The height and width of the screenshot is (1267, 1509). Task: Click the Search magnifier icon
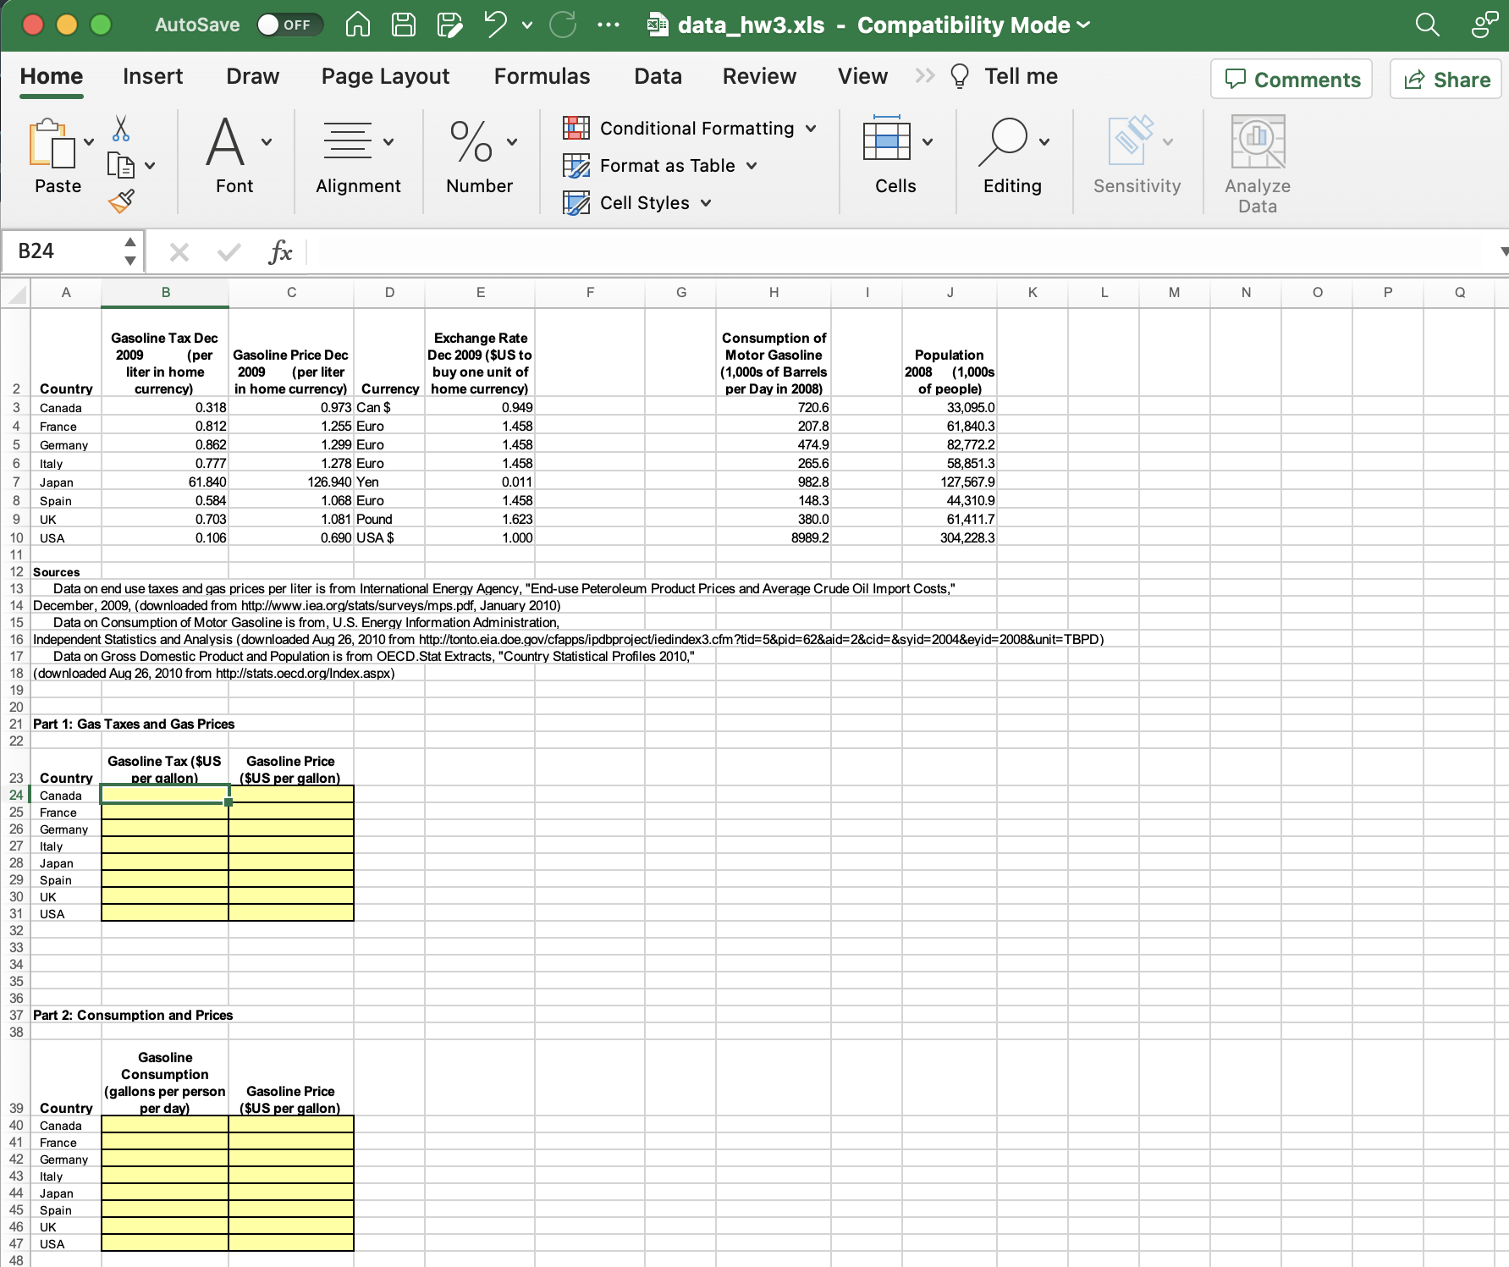1427,25
